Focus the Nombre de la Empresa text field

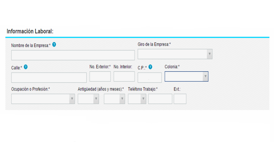(x=73, y=55)
